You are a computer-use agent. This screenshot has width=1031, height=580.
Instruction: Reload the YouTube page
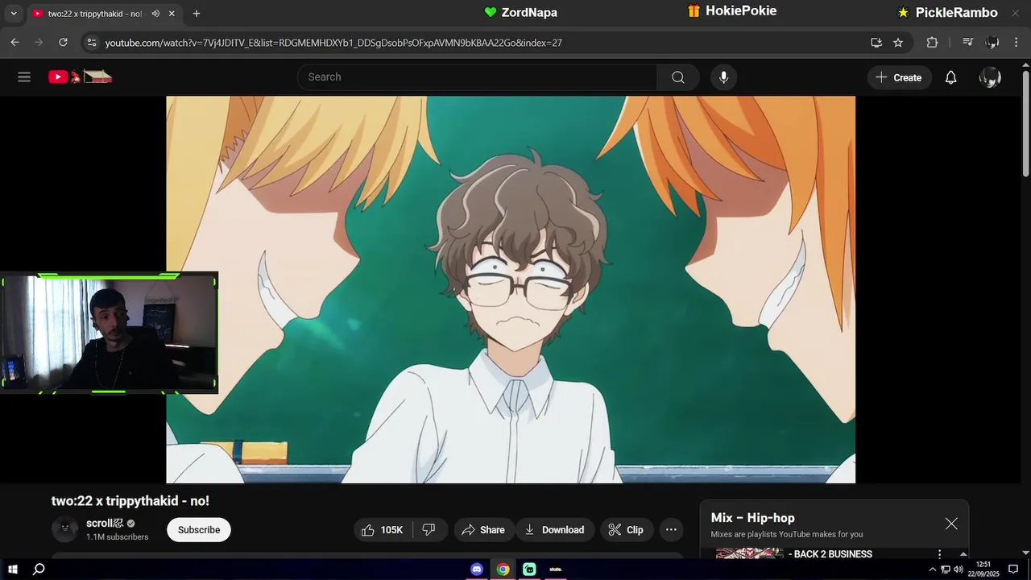click(63, 43)
